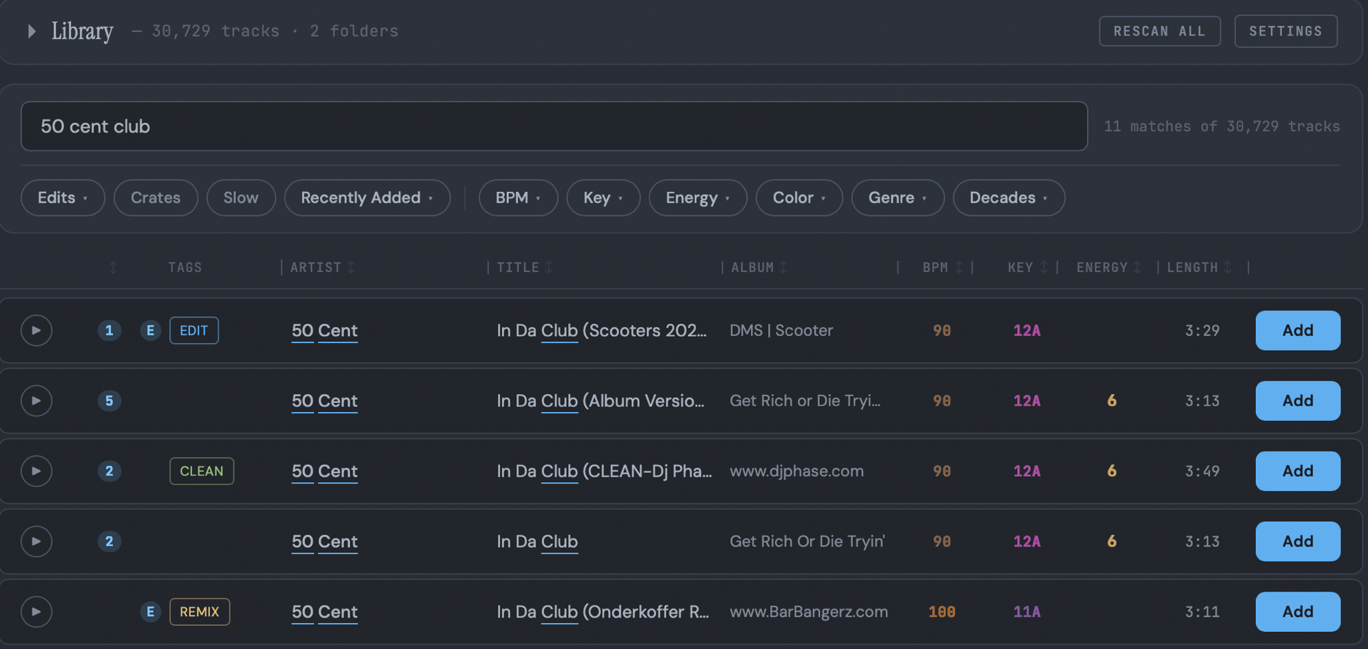Open 50 Cent artist link on Onderkoffer row
1368x649 pixels.
[324, 612]
